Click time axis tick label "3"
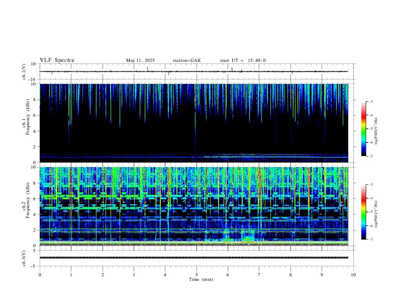This screenshot has height=308, width=398. (134, 275)
